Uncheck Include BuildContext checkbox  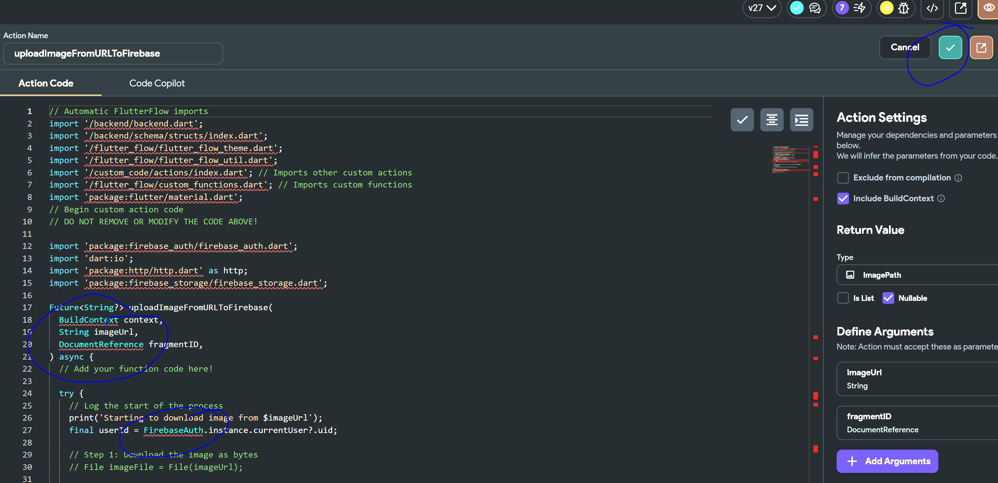click(843, 198)
